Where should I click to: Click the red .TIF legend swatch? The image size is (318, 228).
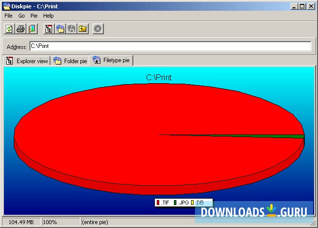(x=158, y=203)
